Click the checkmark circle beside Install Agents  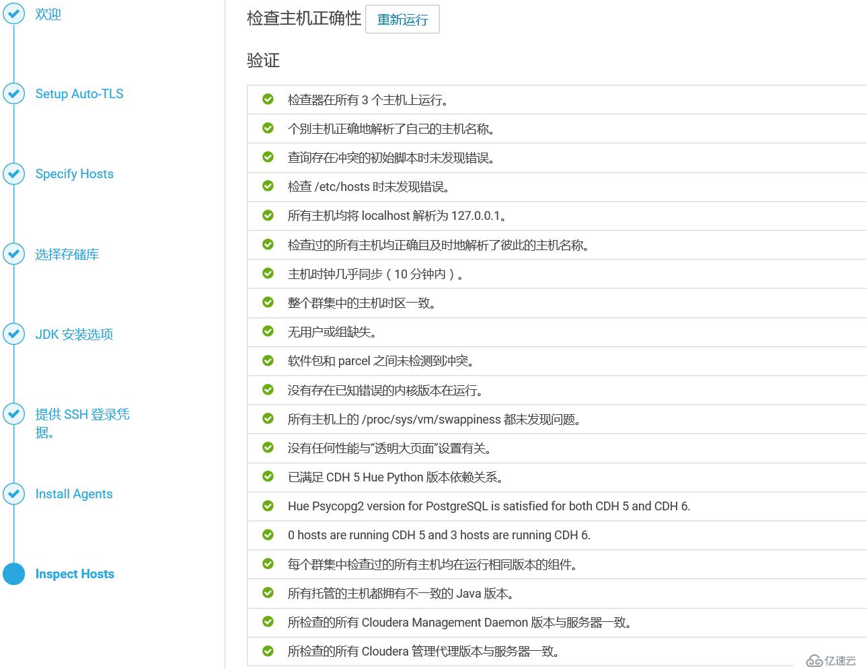pyautogui.click(x=13, y=494)
